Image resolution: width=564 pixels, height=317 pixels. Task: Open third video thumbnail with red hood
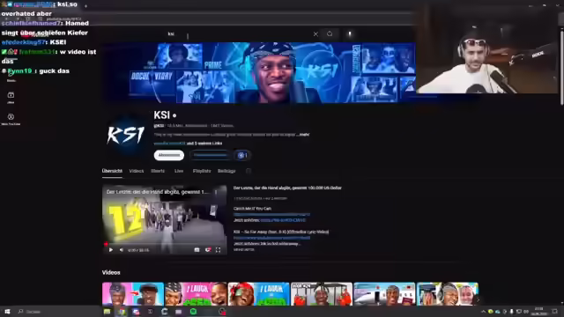[258, 294]
